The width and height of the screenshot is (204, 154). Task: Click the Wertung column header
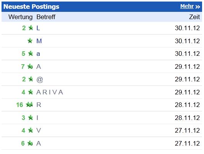pos(20,17)
